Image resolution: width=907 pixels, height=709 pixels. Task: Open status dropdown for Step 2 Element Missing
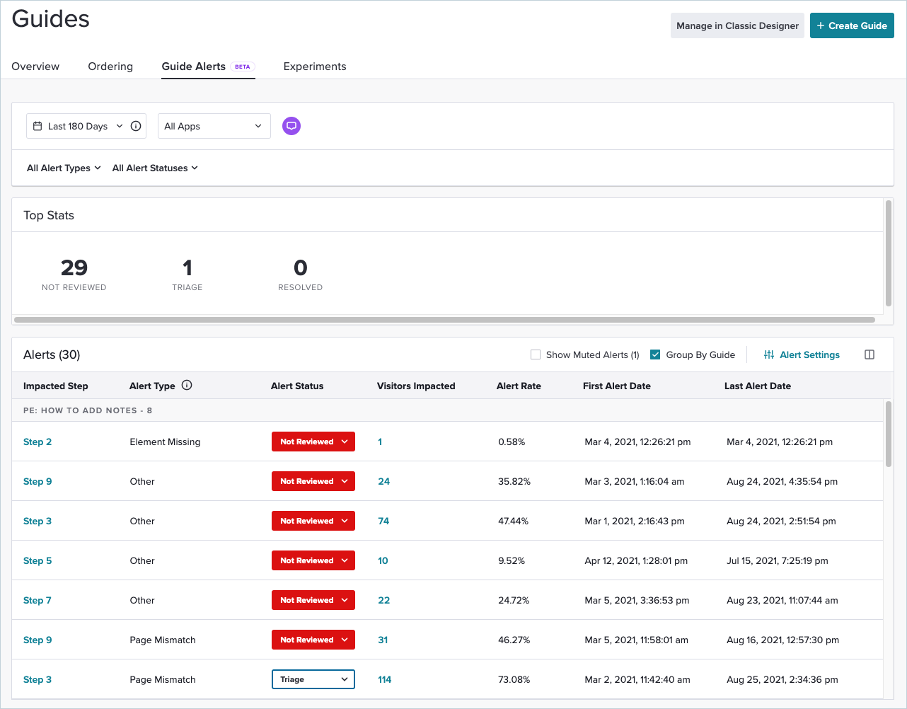313,442
